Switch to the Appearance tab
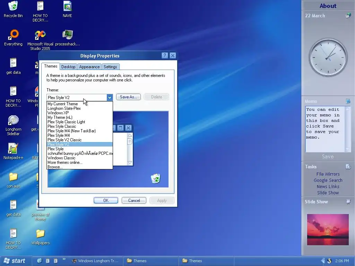Screen dimensions: 355x266 89,67
